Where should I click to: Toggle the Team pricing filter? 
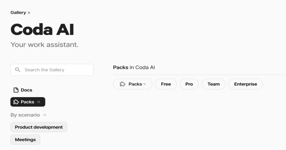click(213, 84)
